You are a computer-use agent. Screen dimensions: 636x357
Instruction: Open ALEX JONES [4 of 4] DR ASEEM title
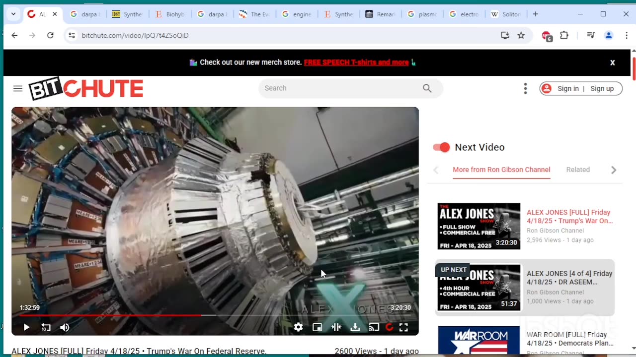point(569,278)
